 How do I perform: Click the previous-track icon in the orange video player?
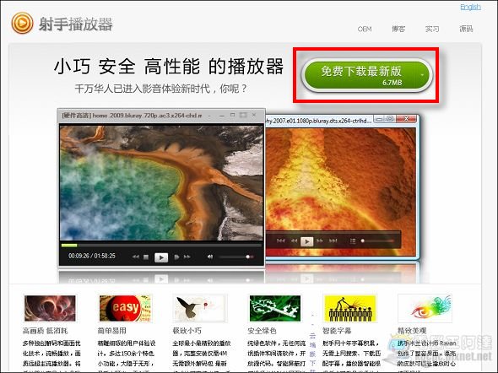point(281,241)
